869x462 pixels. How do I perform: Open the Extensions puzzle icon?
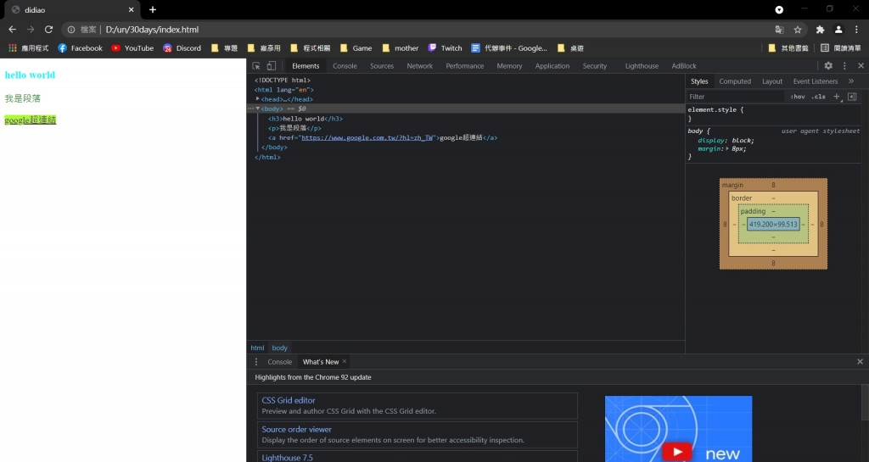pos(821,30)
